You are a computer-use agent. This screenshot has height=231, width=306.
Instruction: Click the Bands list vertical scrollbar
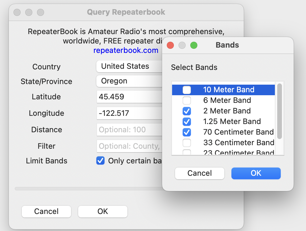click(280, 111)
